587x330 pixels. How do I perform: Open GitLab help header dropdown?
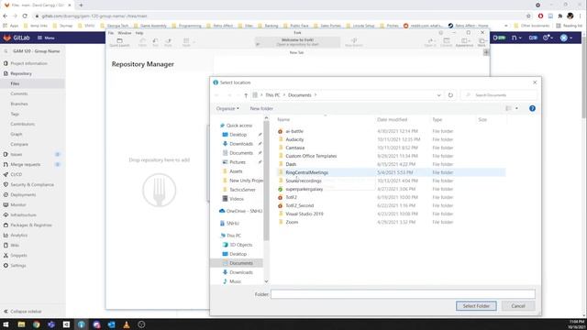[548, 38]
